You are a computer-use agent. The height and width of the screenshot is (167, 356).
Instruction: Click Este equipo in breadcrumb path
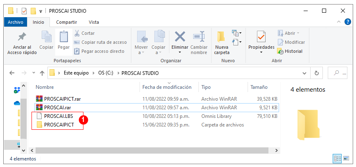(76, 73)
